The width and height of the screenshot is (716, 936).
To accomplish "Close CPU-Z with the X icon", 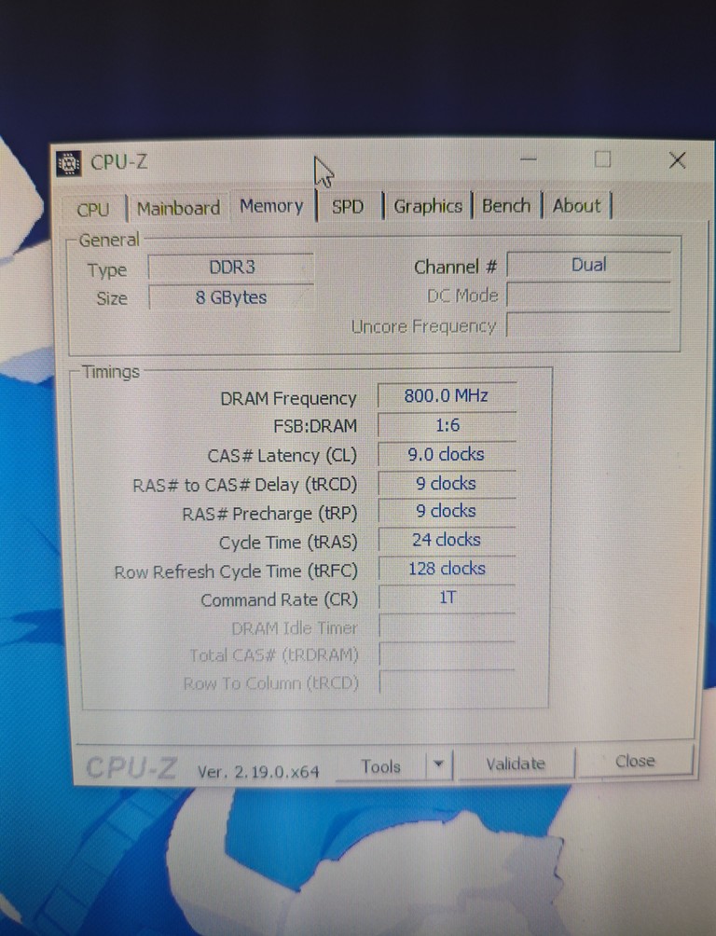I will click(677, 159).
